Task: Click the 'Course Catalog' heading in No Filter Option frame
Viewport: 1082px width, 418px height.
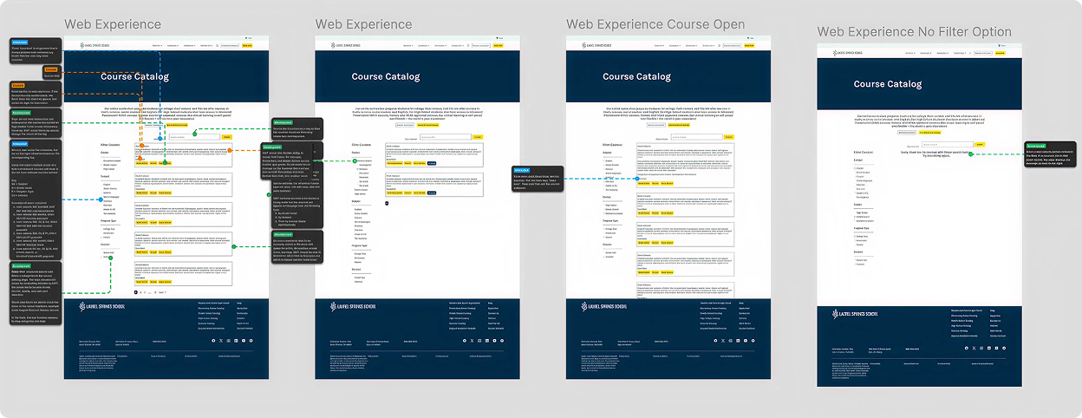Action: (x=888, y=84)
